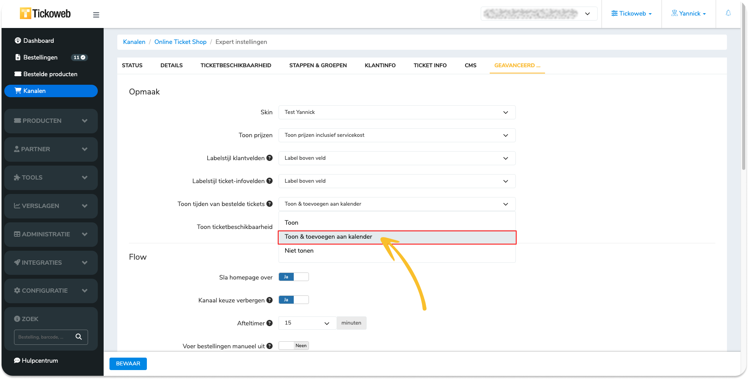The image size is (748, 379).
Task: Click help icon for Toon tijden van bestelde tickets
Action: pos(270,204)
